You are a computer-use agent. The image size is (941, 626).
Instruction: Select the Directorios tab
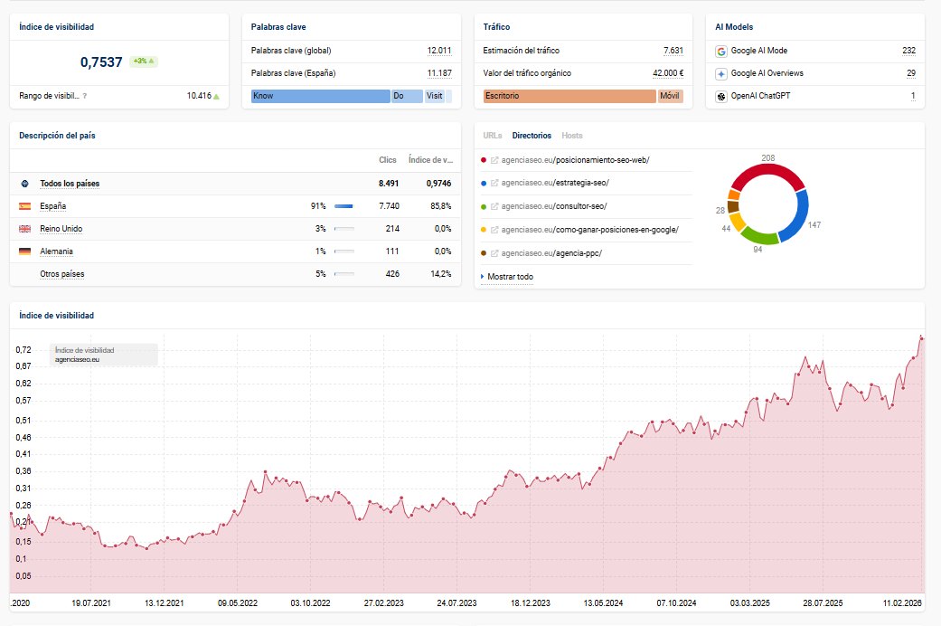coord(532,136)
